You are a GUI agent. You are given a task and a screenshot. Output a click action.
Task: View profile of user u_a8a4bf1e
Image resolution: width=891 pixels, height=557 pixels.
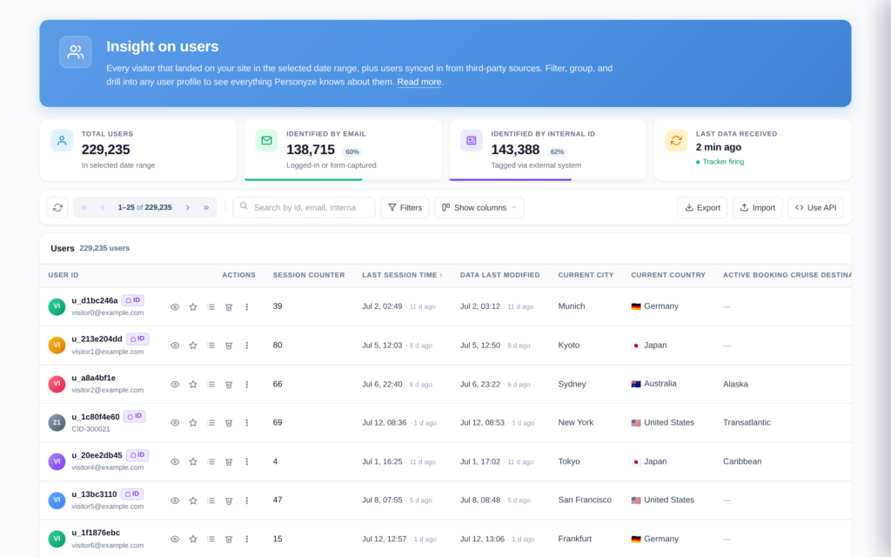(175, 384)
